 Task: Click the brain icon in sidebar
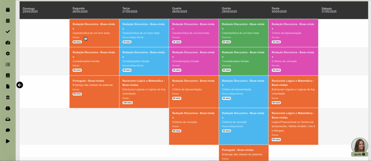(8, 108)
